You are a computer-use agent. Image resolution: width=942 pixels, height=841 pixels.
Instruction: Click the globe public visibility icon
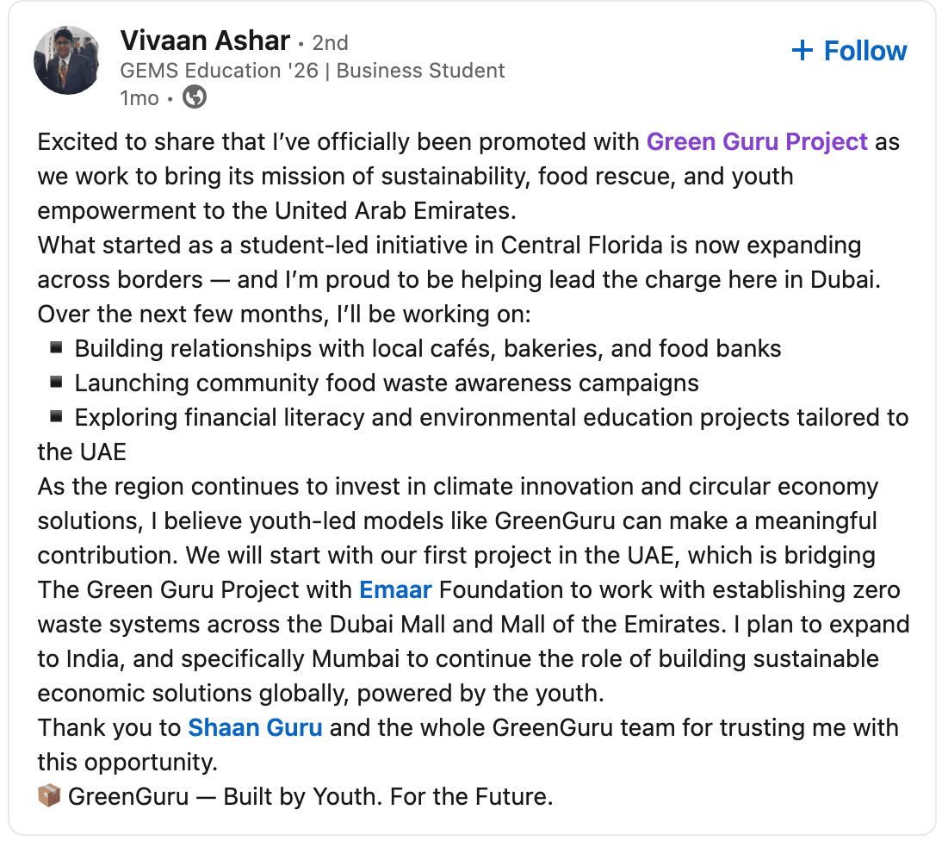tap(195, 98)
